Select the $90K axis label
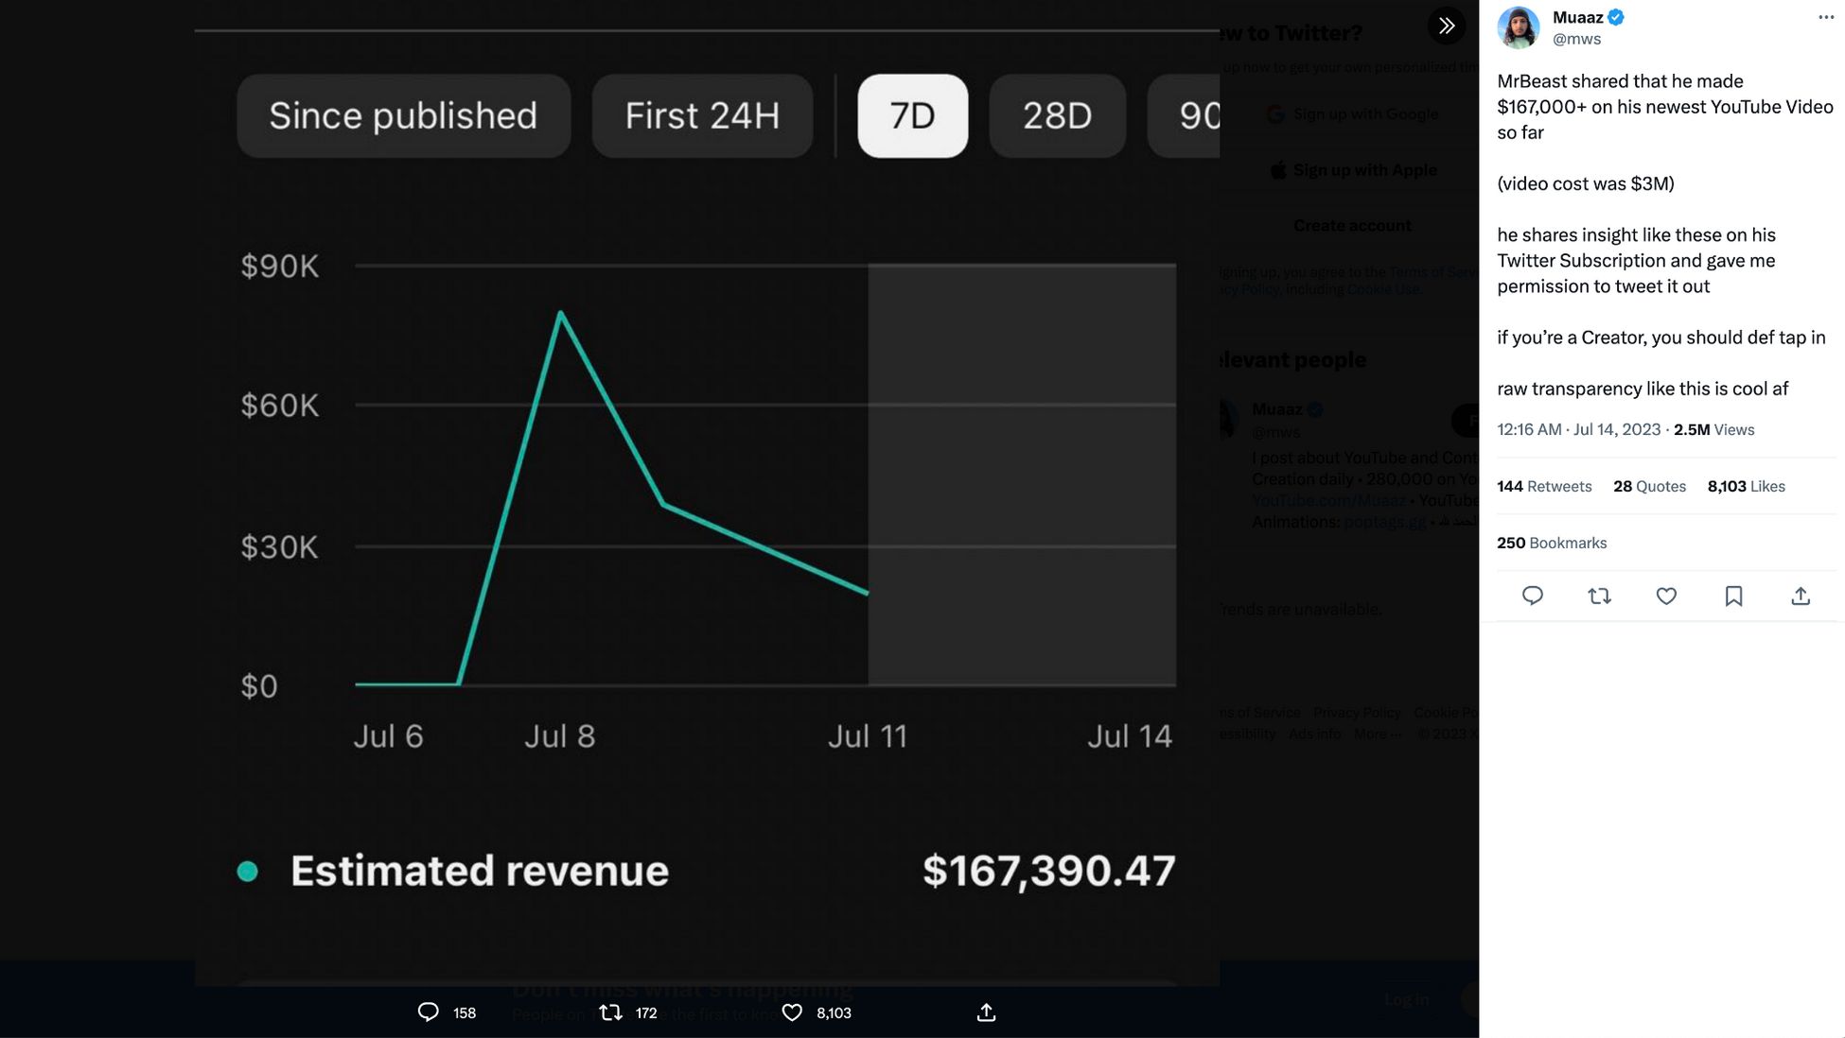Image resolution: width=1845 pixels, height=1038 pixels. pos(280,267)
